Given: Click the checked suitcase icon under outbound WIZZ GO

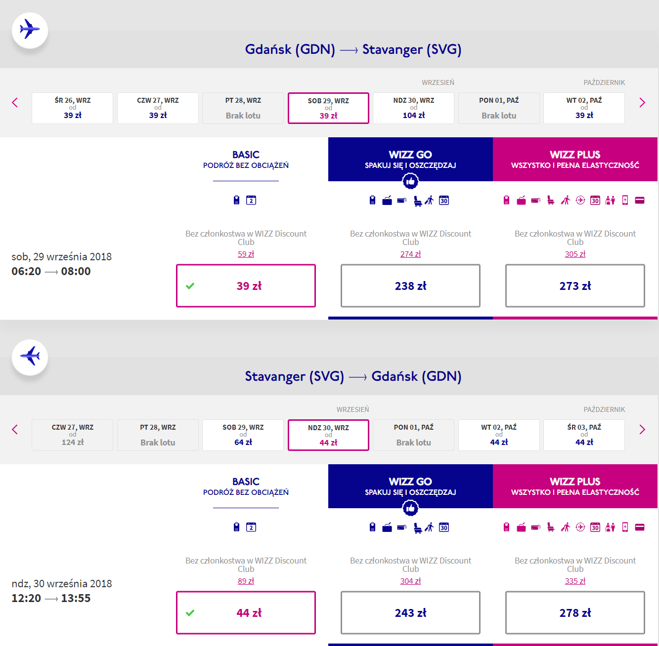Looking at the screenshot, I should 387,200.
